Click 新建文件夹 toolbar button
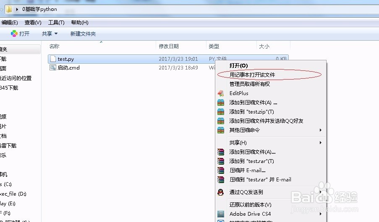This screenshot has height=222, width=379. pos(83,34)
